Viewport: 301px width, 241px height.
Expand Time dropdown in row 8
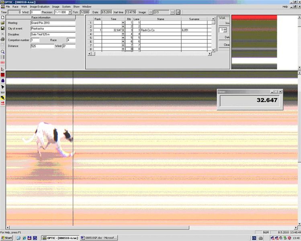pyautogui.click(x=123, y=49)
